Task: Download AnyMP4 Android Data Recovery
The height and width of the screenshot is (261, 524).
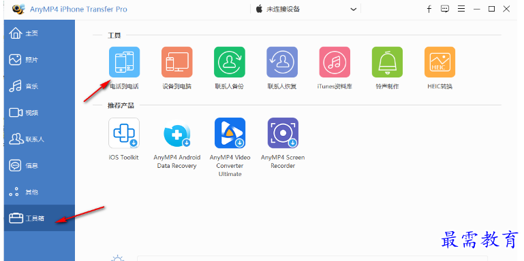Action: 176,133
